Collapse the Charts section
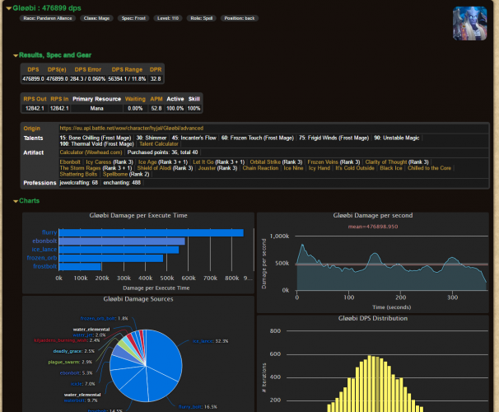 point(16,201)
